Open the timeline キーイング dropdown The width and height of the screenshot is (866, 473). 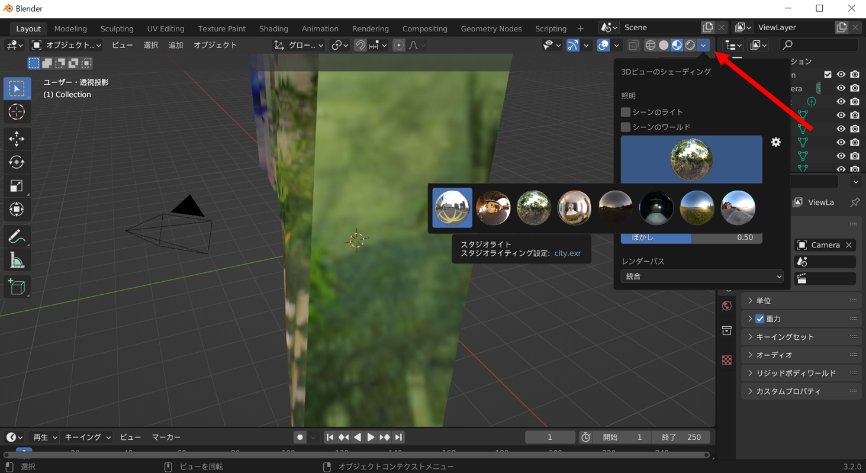87,437
